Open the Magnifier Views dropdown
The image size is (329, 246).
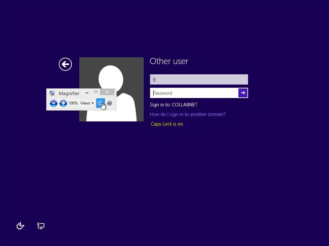point(87,103)
